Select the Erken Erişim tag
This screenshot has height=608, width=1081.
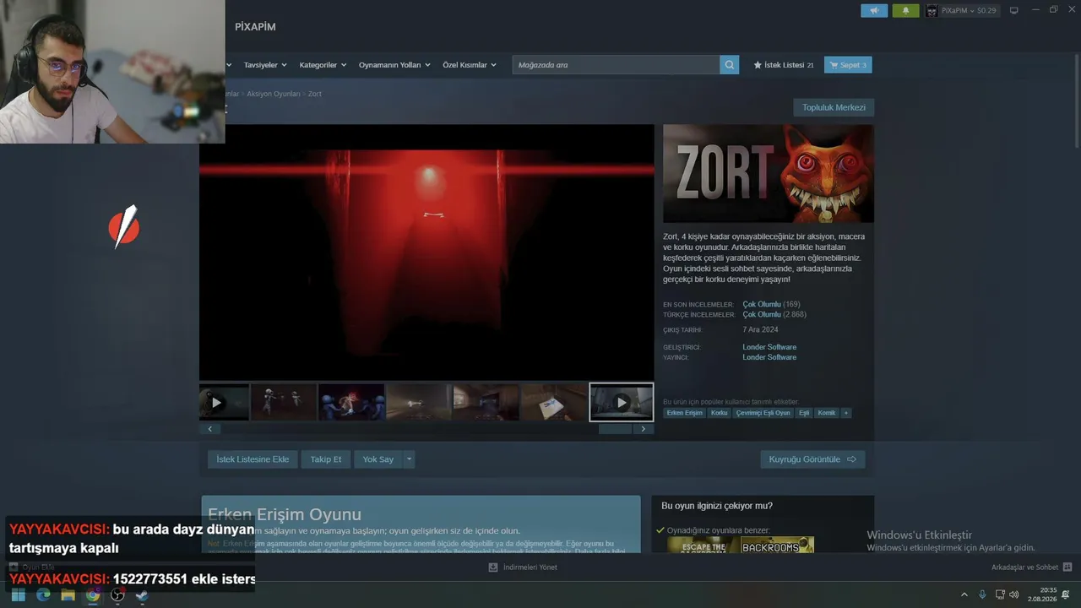point(684,413)
